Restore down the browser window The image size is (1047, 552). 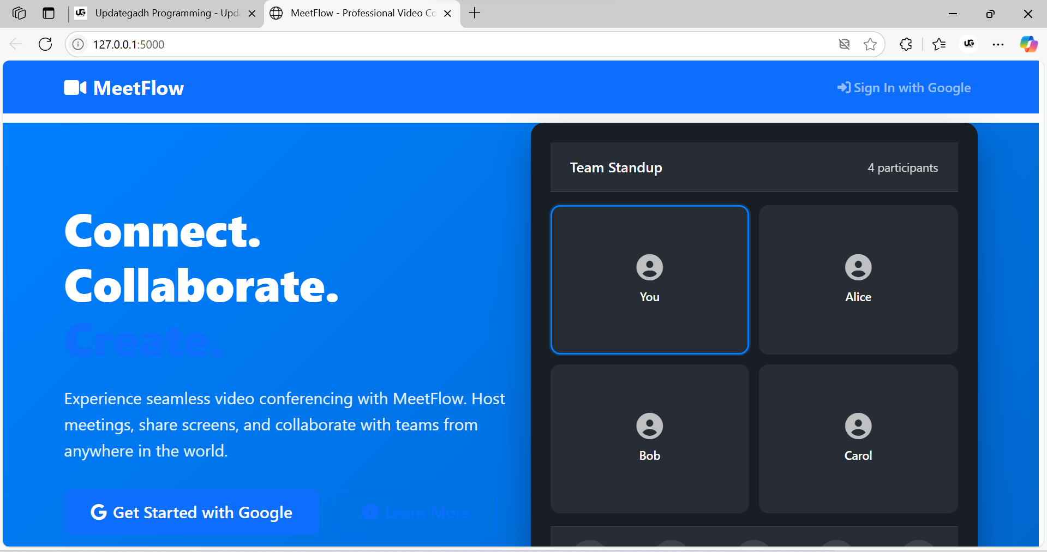[x=990, y=14]
